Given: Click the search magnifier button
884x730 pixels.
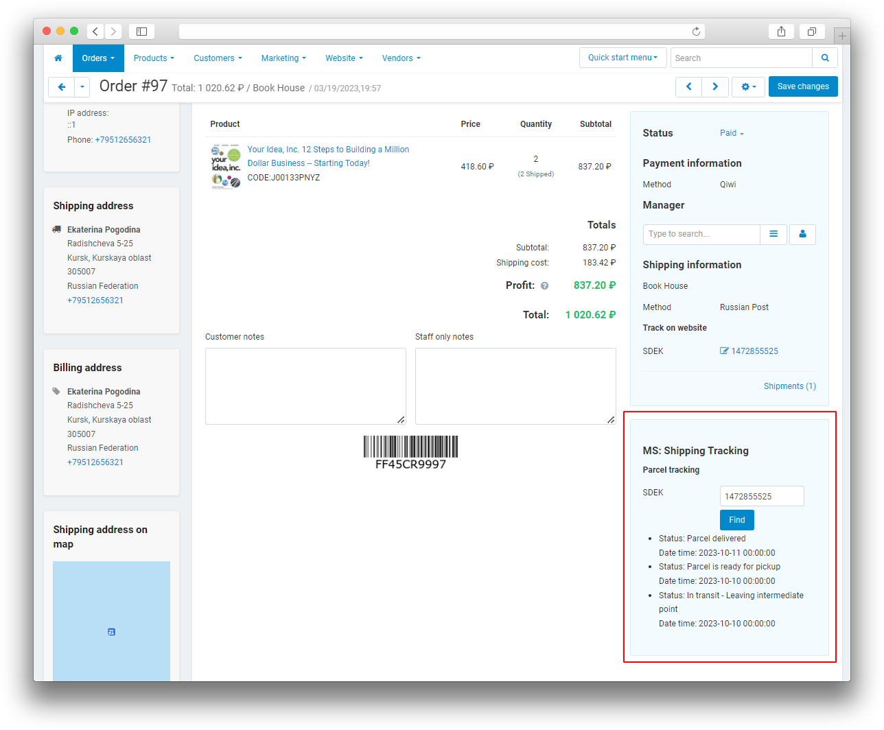Looking at the screenshot, I should [825, 58].
